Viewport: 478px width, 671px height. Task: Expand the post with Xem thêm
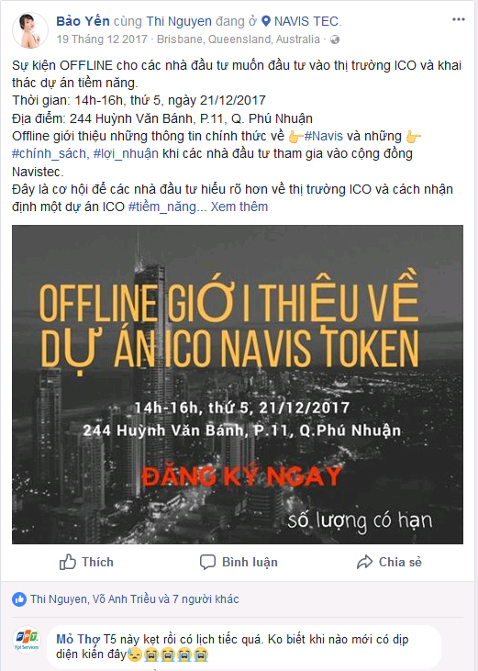239,207
